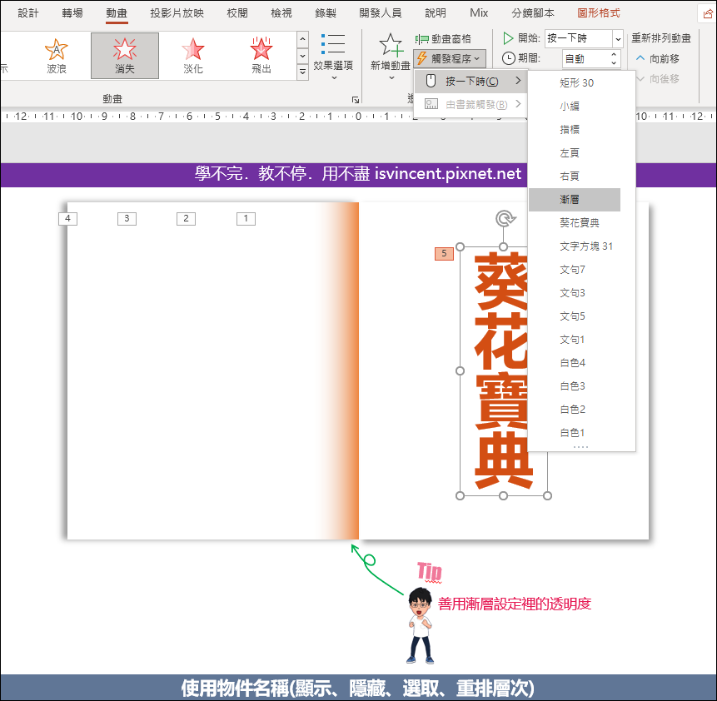
Task: Choose 小編 as trigger object
Action: tap(575, 107)
